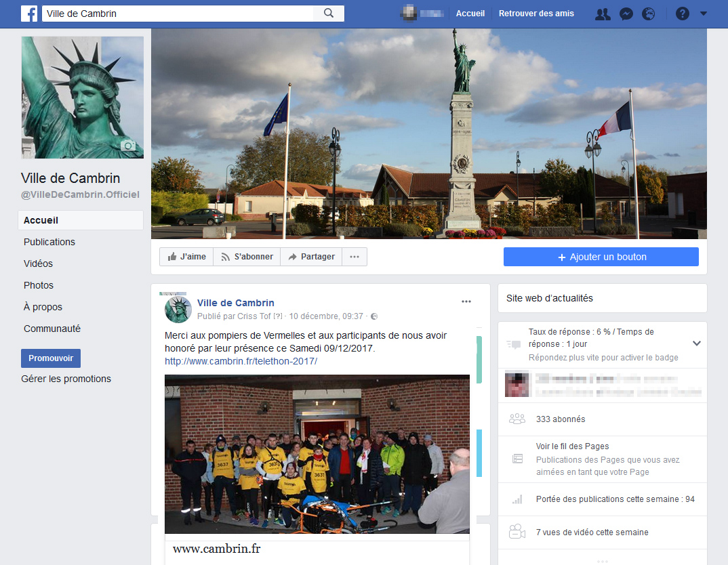
Task: Click the @VilleDeCambrin.Officiel username
Action: [80, 195]
